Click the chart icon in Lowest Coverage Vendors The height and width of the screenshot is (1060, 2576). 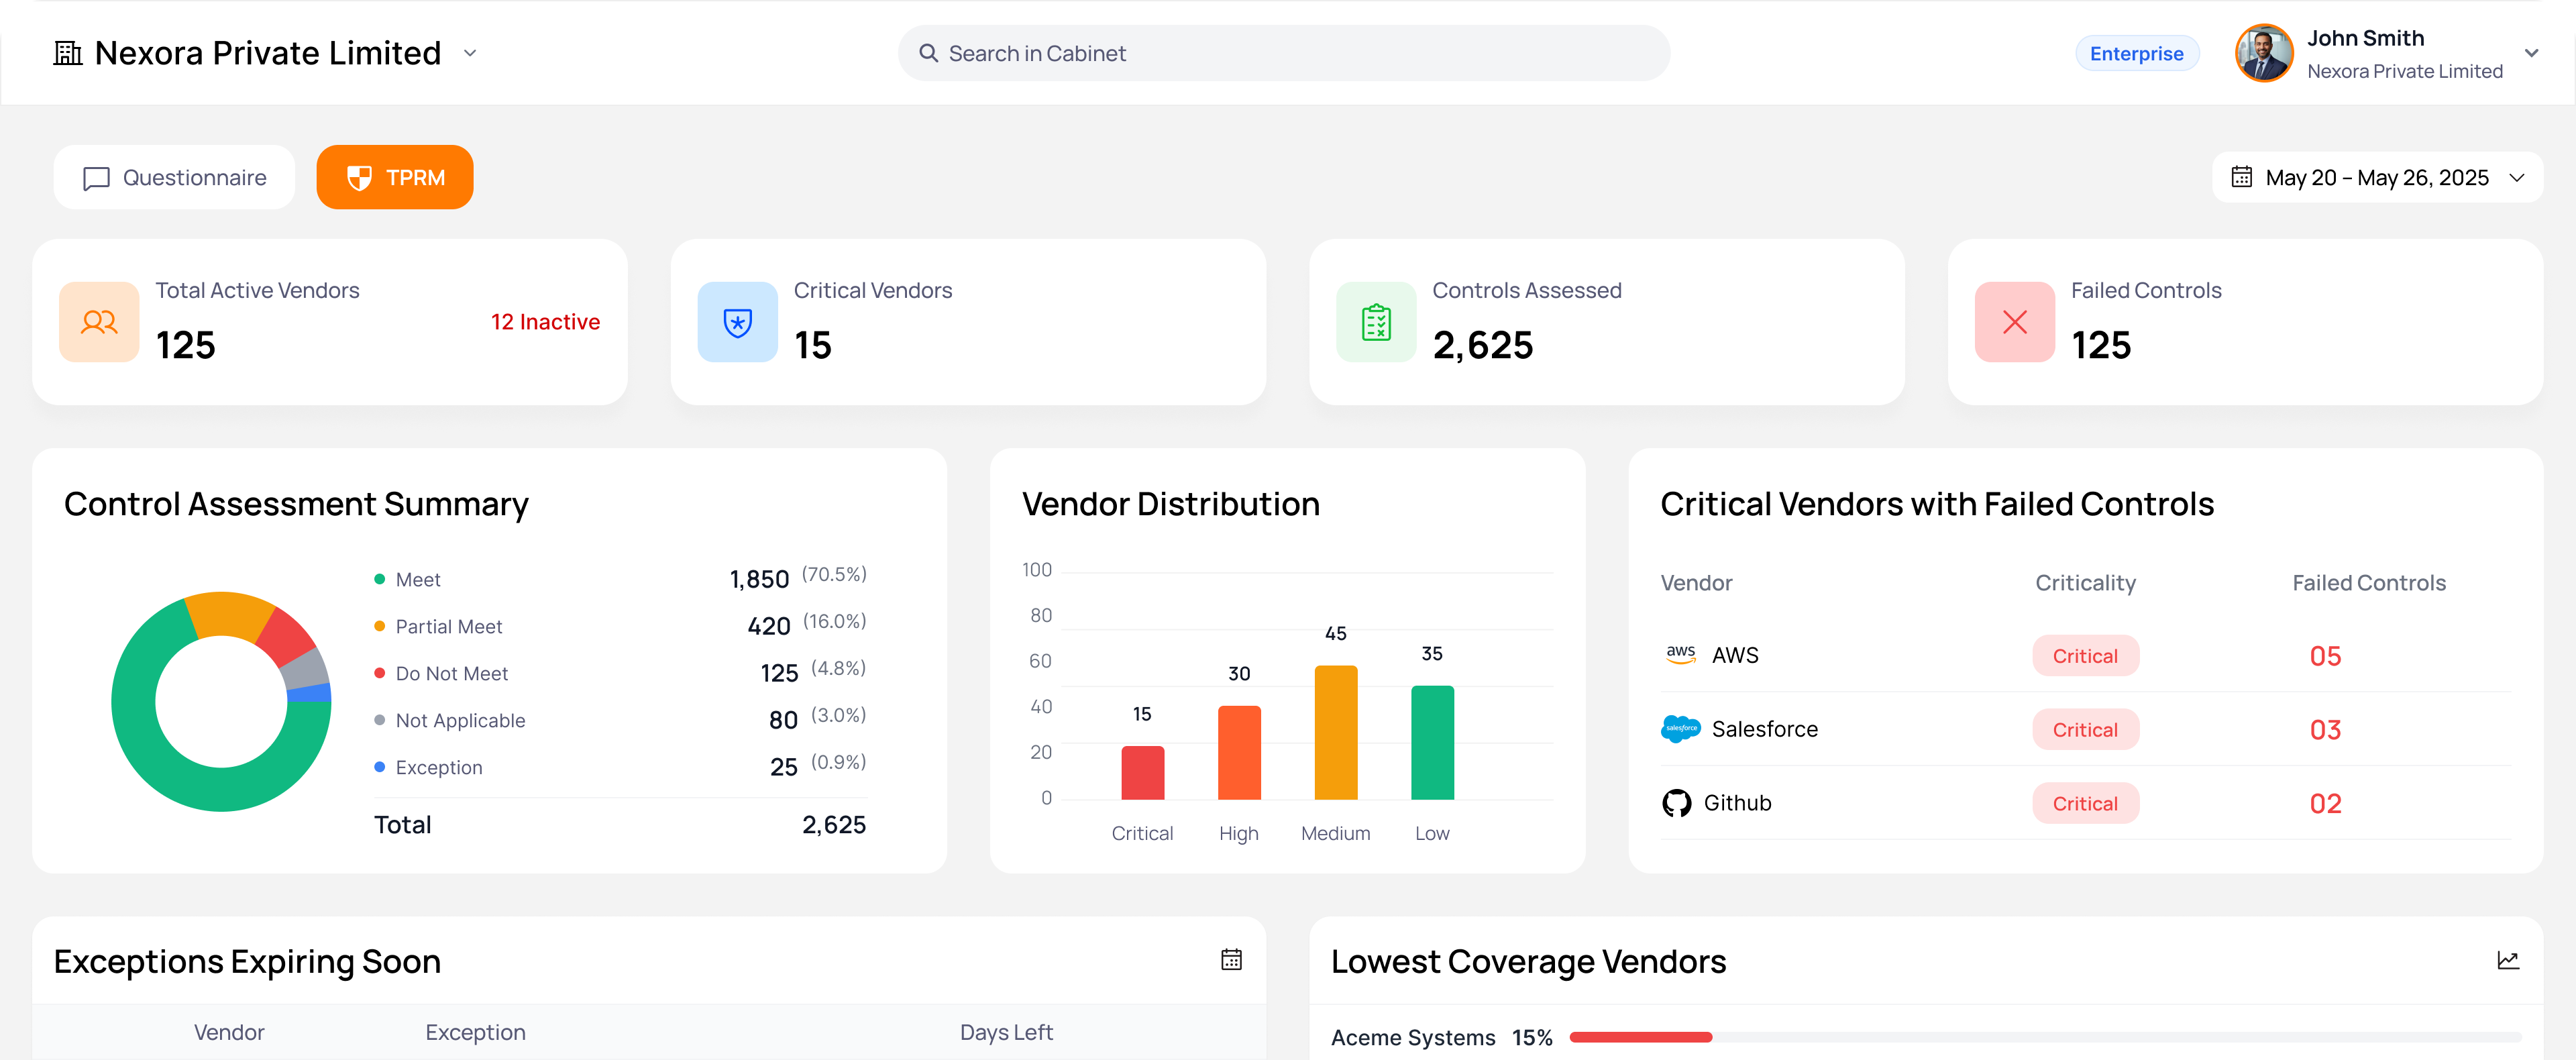click(2508, 960)
